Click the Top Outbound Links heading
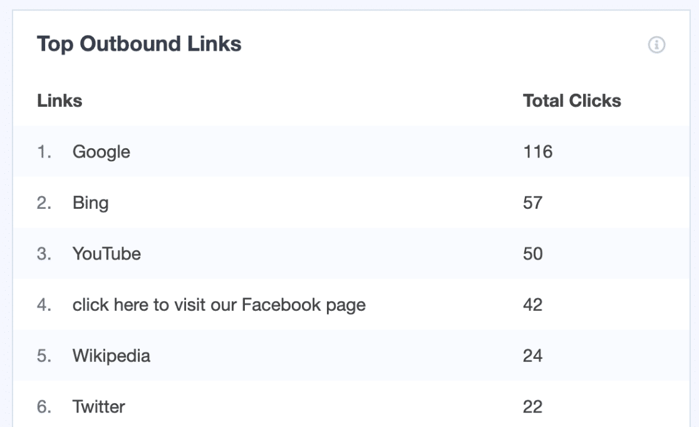This screenshot has height=427, width=699. [139, 44]
